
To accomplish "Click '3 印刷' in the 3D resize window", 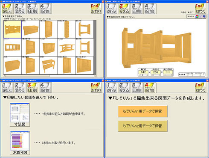I will pos(137,9).
